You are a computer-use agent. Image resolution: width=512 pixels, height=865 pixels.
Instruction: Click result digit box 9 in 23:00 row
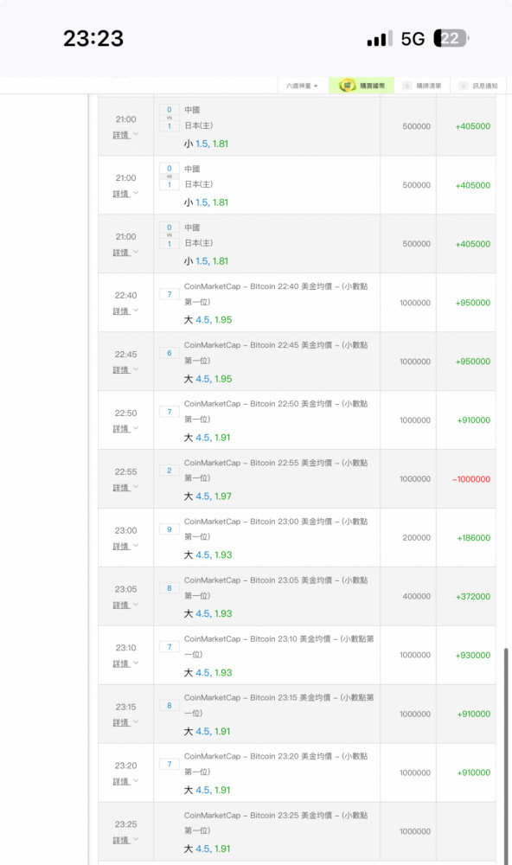click(x=170, y=529)
